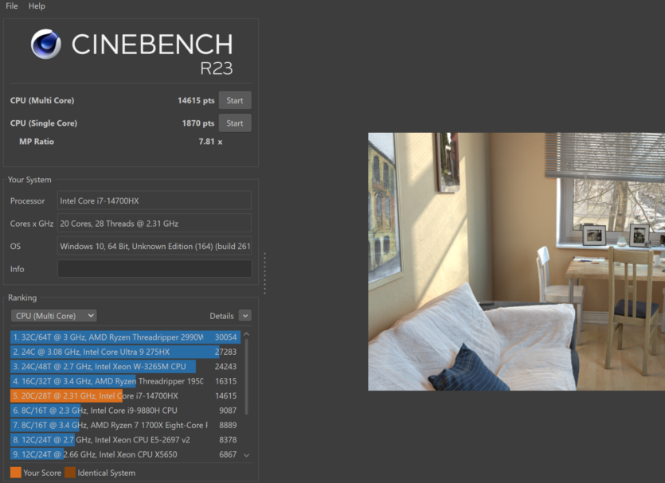Click the 9087 score in the ranking
Image resolution: width=665 pixels, height=483 pixels.
click(x=228, y=411)
